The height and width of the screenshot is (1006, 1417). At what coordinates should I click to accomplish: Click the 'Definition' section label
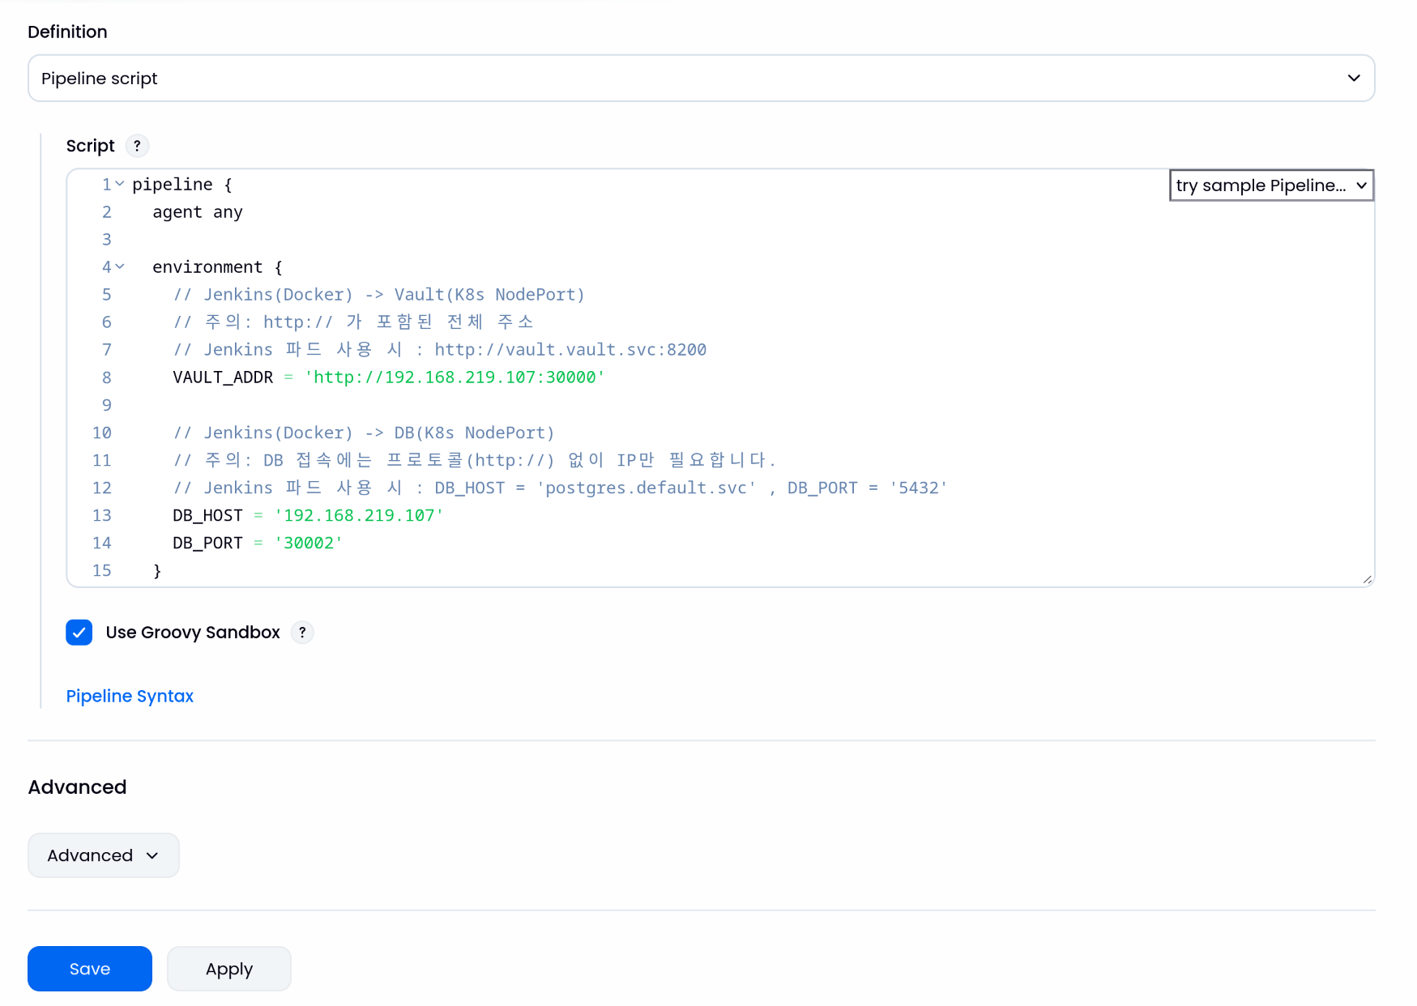point(67,32)
